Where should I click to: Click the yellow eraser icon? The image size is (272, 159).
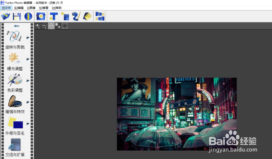coord(87,17)
